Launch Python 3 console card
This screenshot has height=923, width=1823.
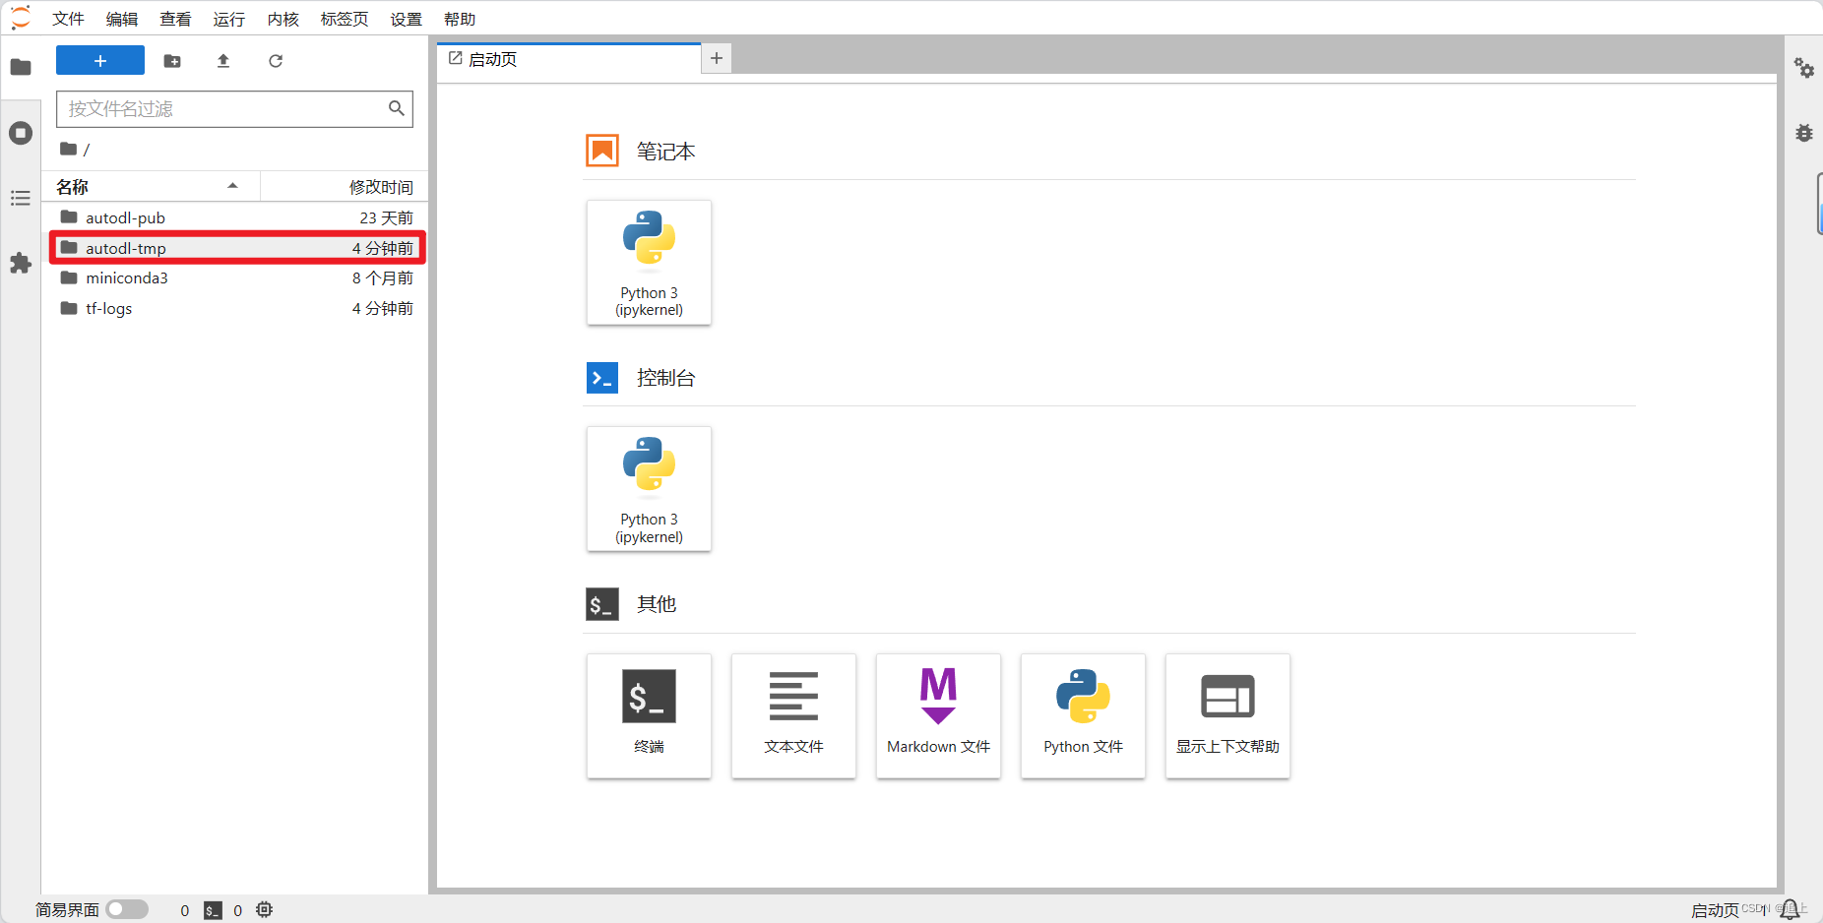(649, 489)
